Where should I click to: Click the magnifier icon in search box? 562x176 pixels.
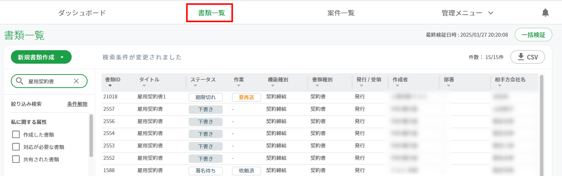point(19,81)
